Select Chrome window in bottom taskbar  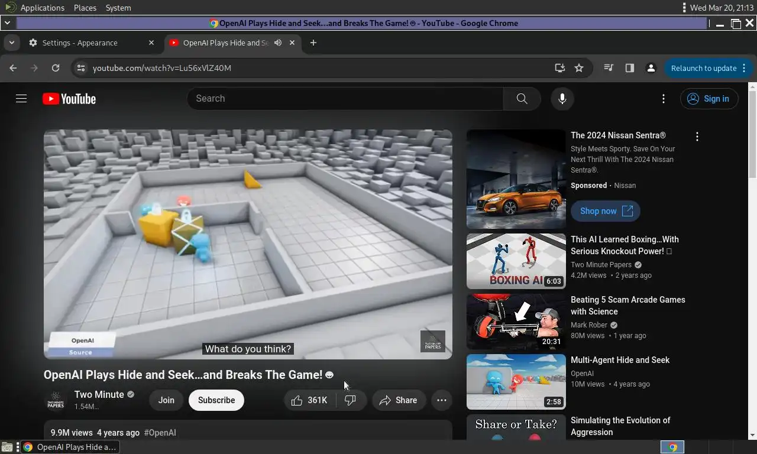70,447
